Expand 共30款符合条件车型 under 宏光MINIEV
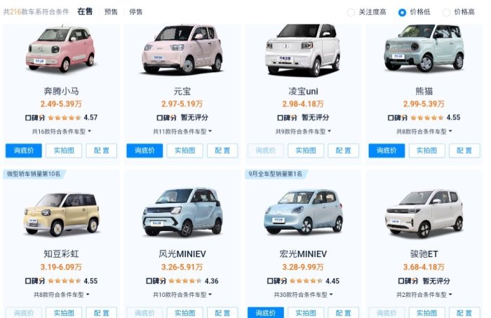Screen dimensions: 491x318 click(x=303, y=295)
